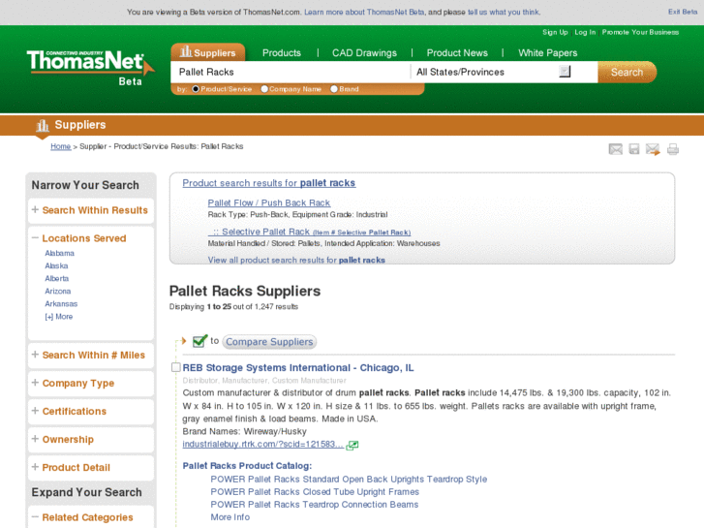Image resolution: width=704 pixels, height=528 pixels.
Task: Click the save floppy disk icon
Action: [x=634, y=149]
